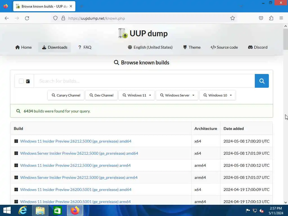Open the Downloads section

point(55,47)
